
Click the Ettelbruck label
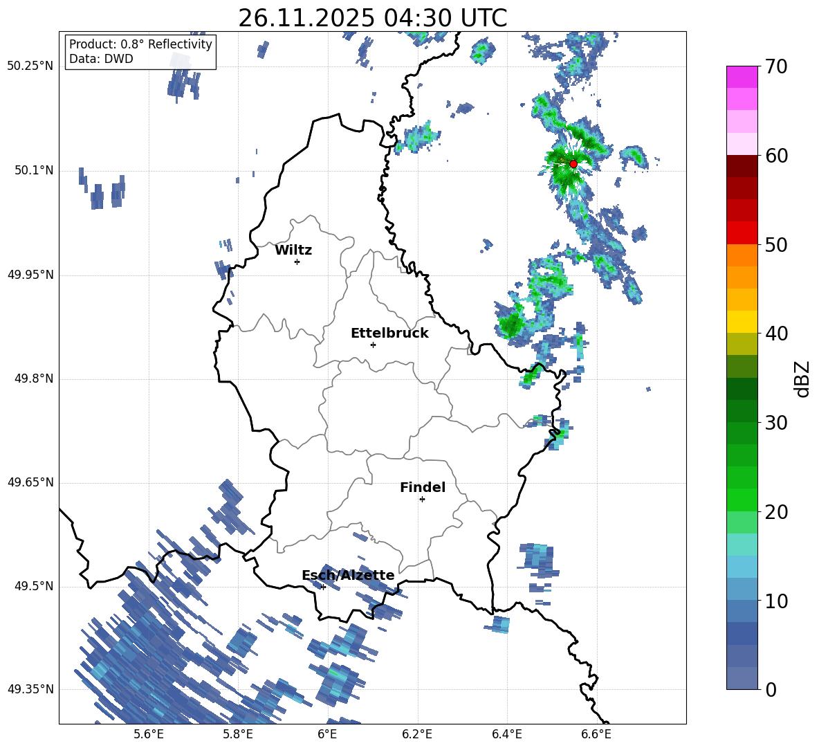pyautogui.click(x=389, y=334)
